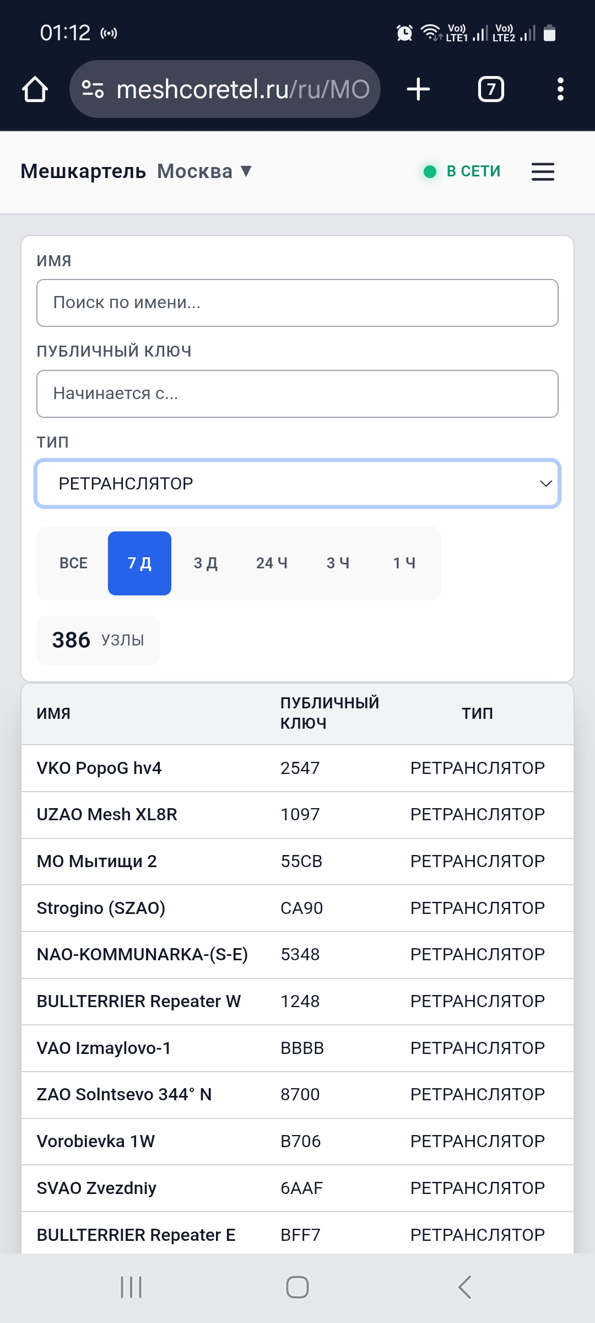Open the Strogino (SZAO) node row
Image resolution: width=595 pixels, height=1323 pixels.
(x=101, y=908)
